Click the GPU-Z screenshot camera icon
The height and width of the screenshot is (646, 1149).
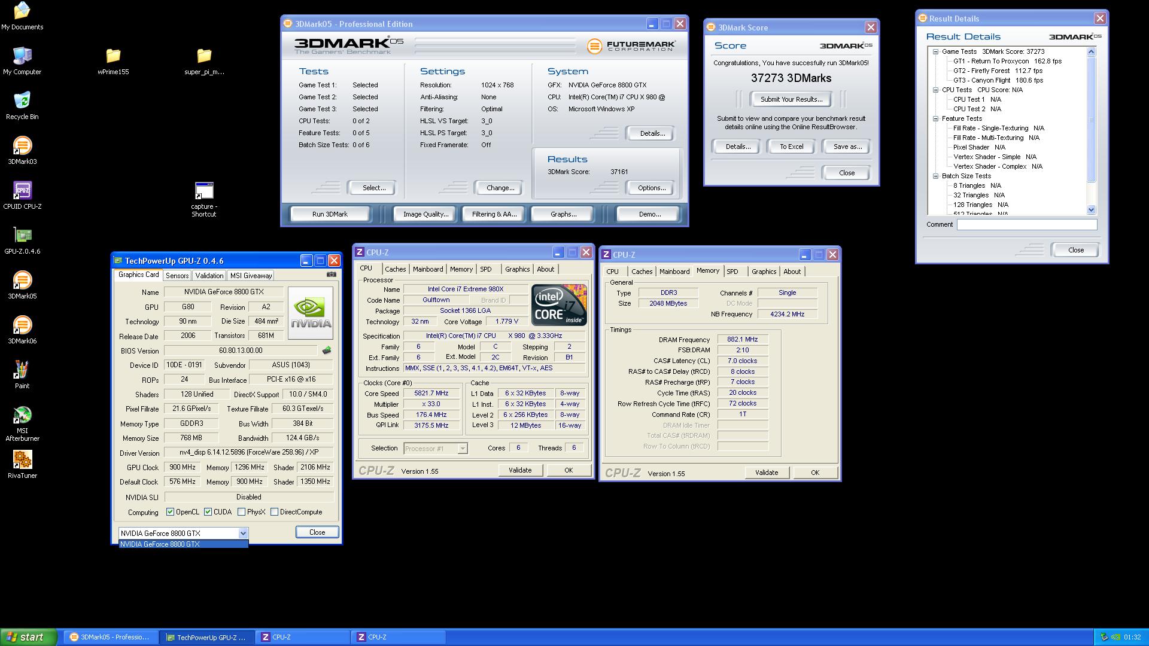(x=331, y=275)
